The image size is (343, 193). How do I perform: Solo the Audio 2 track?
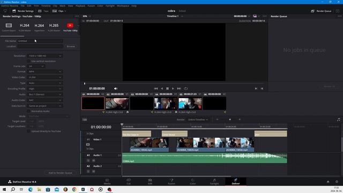click(x=88, y=172)
